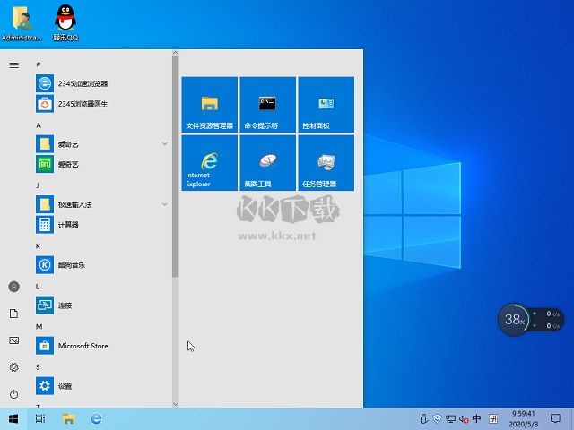
Task: Open File Explorer from the taskbar
Action: pos(68,418)
